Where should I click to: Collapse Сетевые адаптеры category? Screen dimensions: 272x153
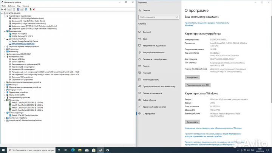[5, 113]
